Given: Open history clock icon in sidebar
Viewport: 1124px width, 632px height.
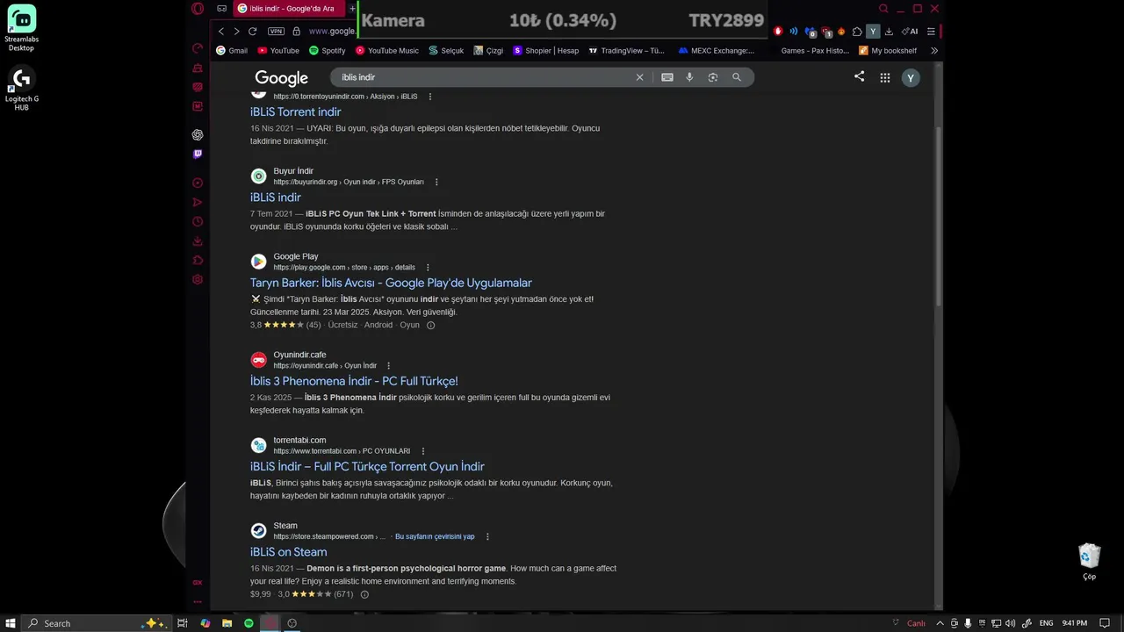Looking at the screenshot, I should point(198,222).
